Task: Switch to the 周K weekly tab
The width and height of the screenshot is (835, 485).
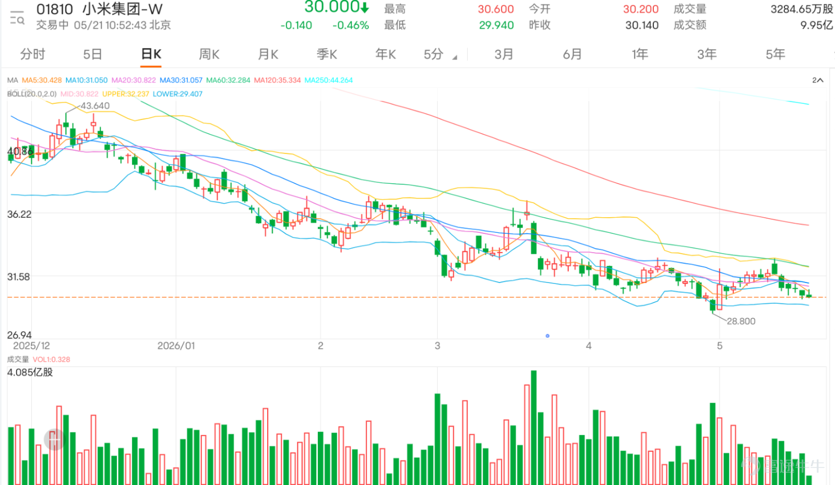Action: (209, 54)
